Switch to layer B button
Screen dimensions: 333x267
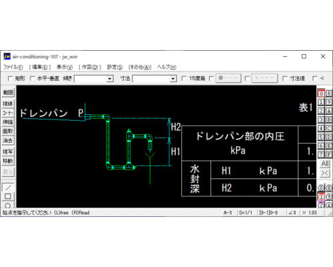pyautogui.click(x=329, y=119)
